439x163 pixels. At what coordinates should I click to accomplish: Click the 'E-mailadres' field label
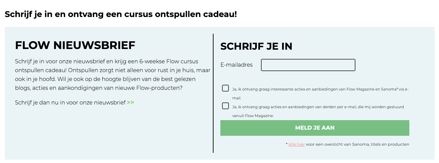coord(236,65)
